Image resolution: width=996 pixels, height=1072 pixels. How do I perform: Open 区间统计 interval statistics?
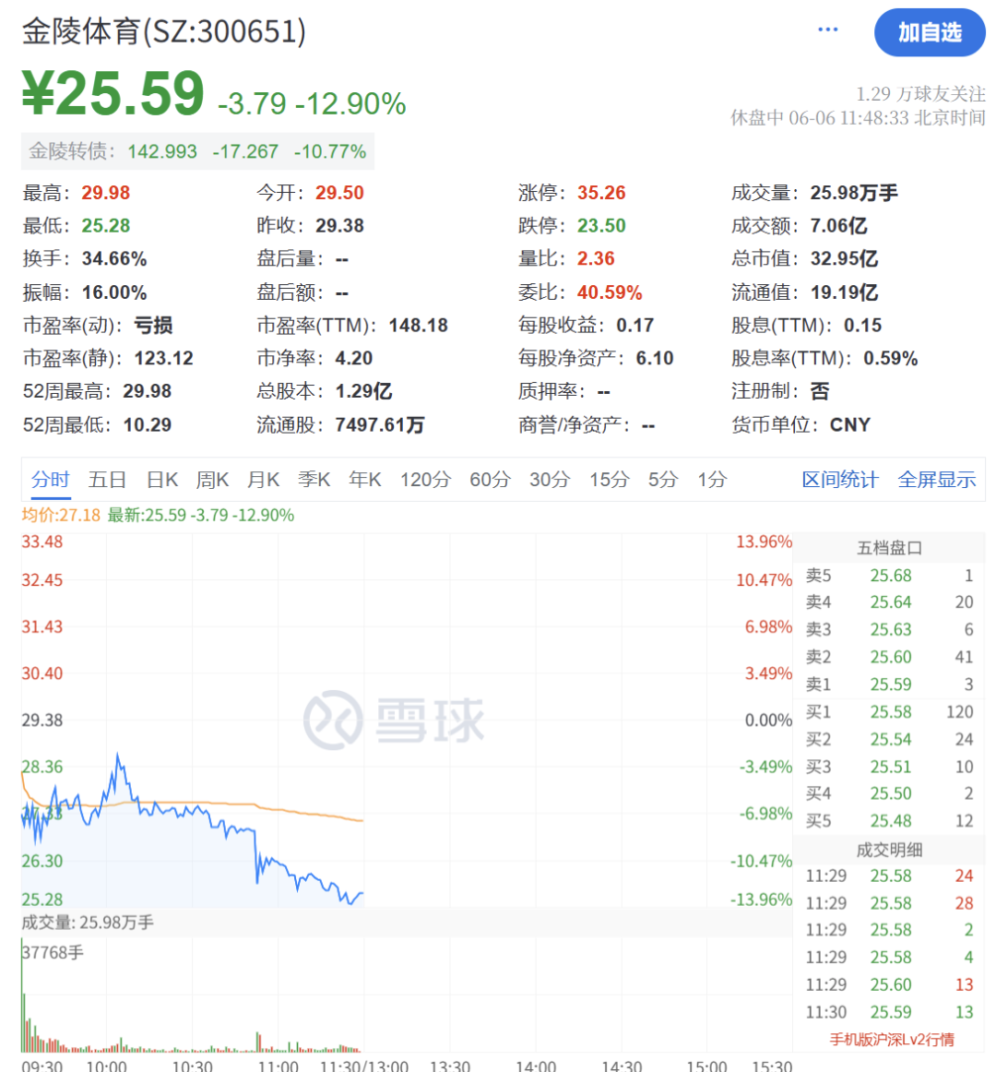click(x=840, y=479)
